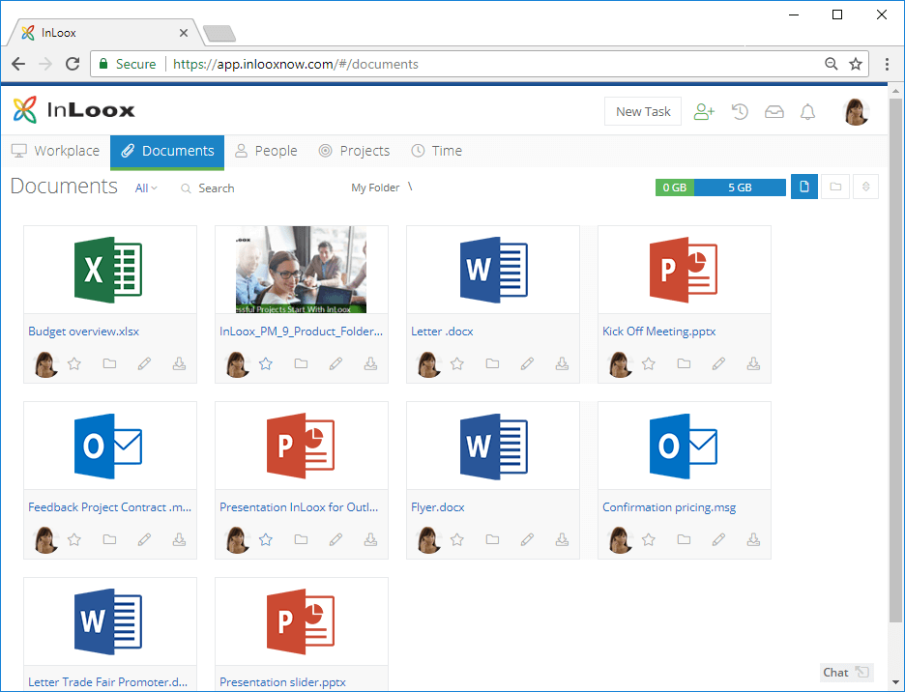Screen dimensions: 905x692
Task: Unstar the InLoox_PM_9_Product_Folder file
Action: pyautogui.click(x=266, y=363)
